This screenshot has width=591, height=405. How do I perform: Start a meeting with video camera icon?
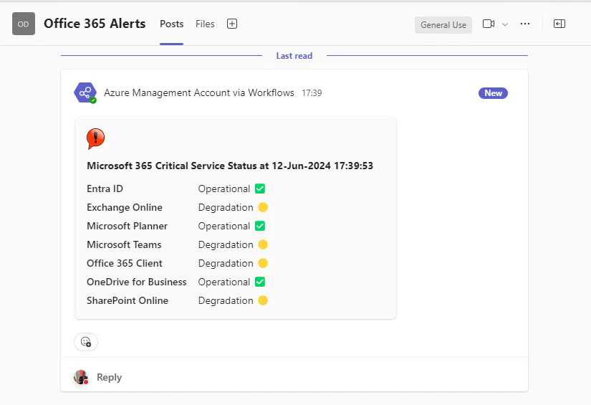[x=489, y=24]
